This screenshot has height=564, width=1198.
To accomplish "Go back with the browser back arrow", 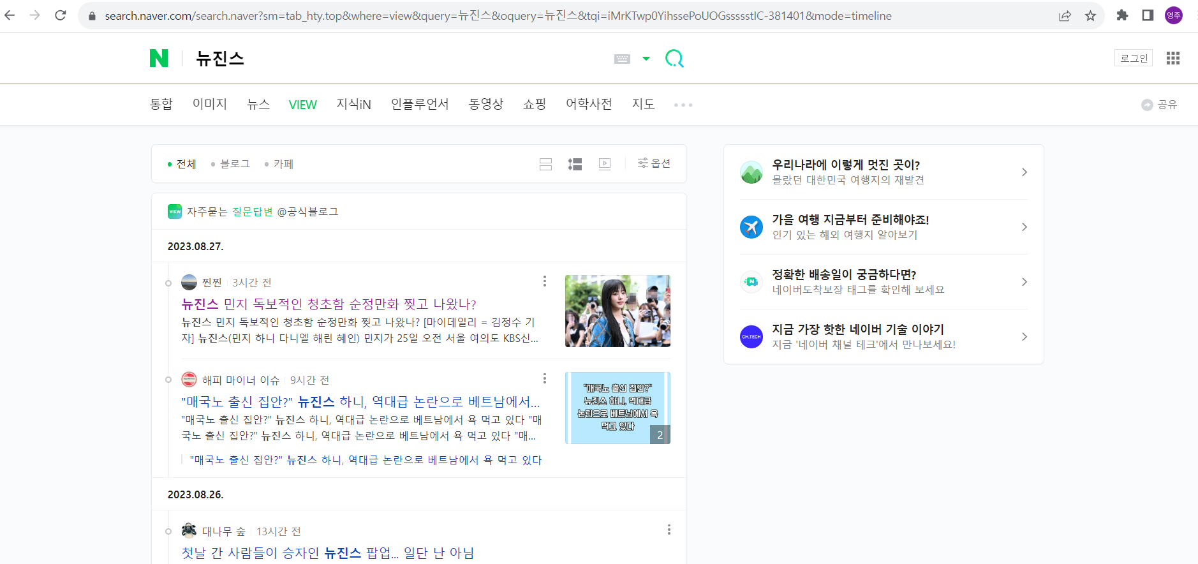I will (x=10, y=15).
